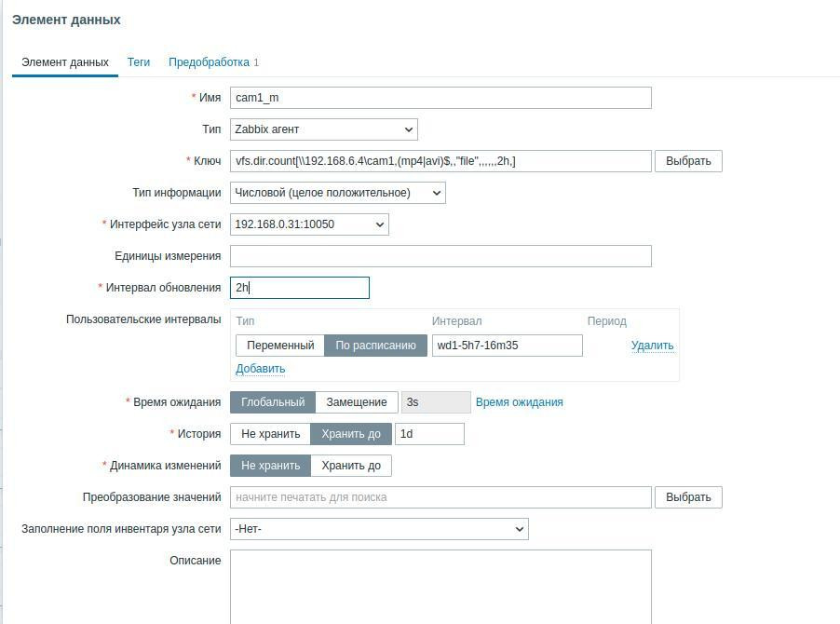Open Время ожидания settings link
840x624 pixels.
tap(518, 401)
